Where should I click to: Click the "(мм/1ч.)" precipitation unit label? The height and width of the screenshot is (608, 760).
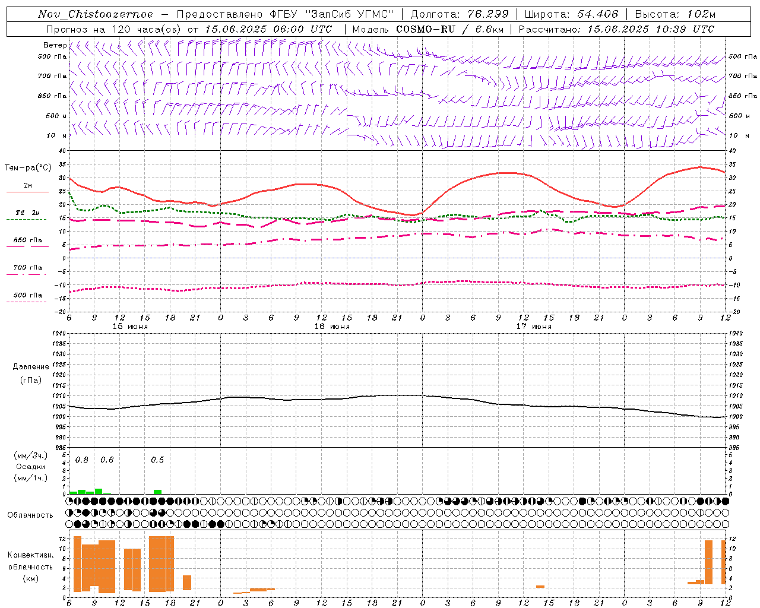30,478
